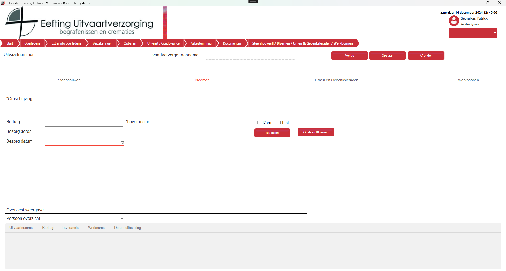The width and height of the screenshot is (506, 271).
Task: Open the Urnen en Gedenksieraden tab
Action: pos(336,80)
